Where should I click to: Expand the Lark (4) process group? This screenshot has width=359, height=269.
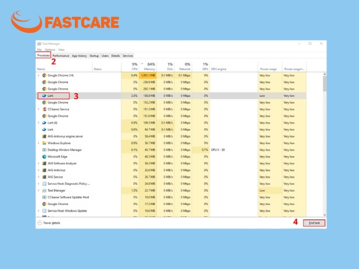(38, 123)
